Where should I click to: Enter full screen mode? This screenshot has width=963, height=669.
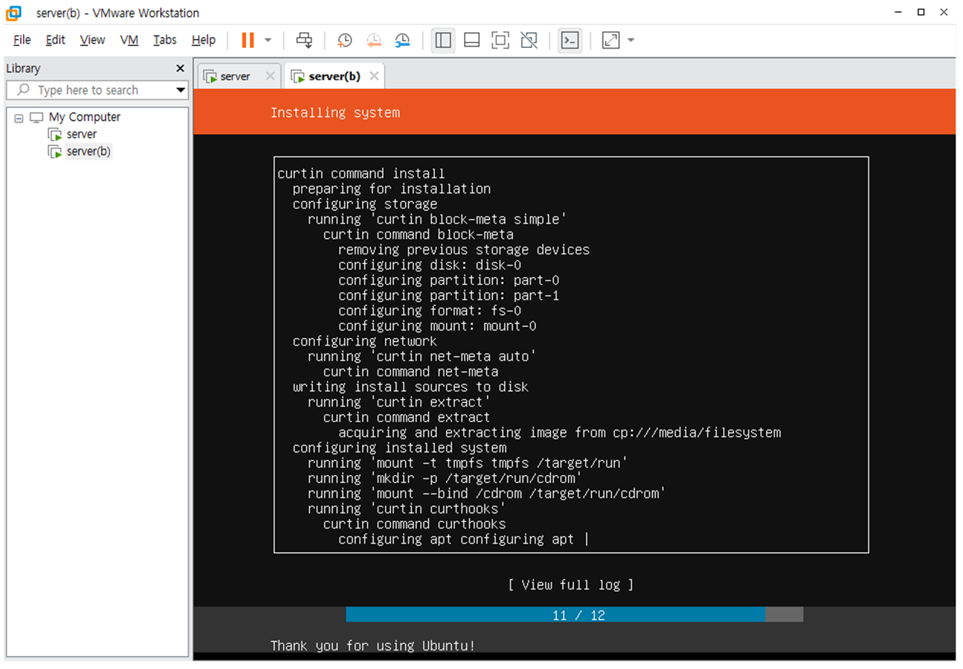[x=500, y=40]
